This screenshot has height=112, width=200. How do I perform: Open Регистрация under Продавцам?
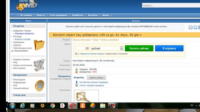click(x=19, y=80)
